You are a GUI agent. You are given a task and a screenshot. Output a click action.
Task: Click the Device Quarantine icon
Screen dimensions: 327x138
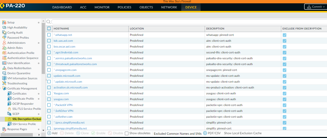coord(4,73)
